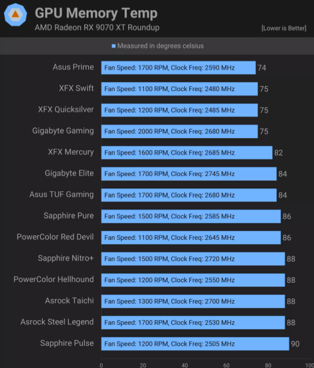This screenshot has height=368, width=314.
Task: Click the Measured in degrees celsius legend
Action: tap(160, 46)
